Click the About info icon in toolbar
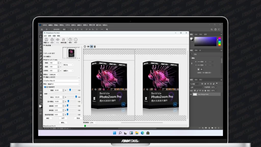 coord(76,40)
